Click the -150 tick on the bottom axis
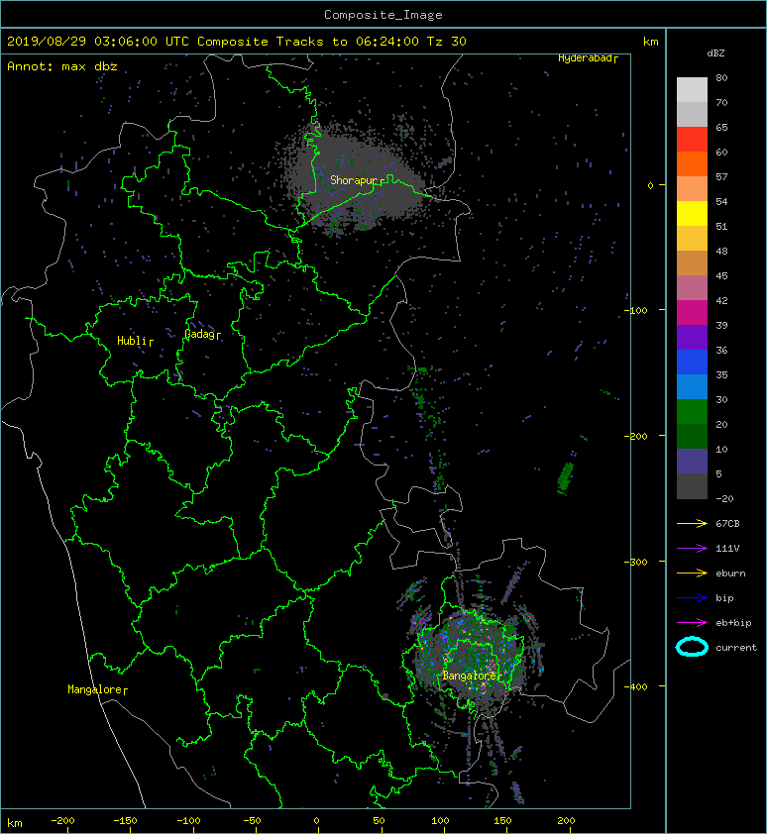The image size is (767, 834). (125, 821)
